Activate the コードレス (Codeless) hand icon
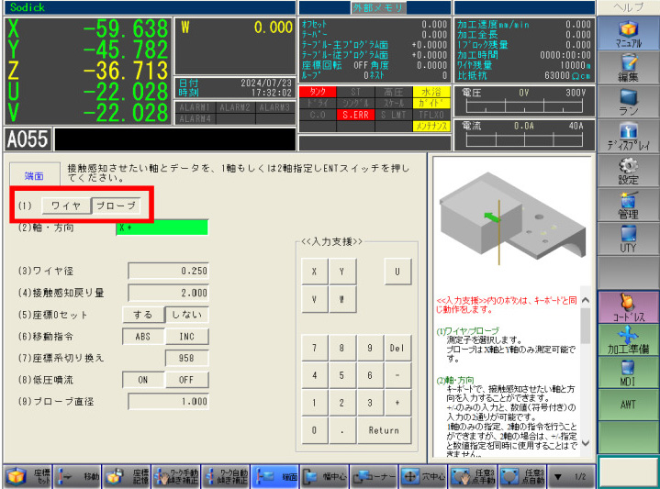 tap(628, 307)
